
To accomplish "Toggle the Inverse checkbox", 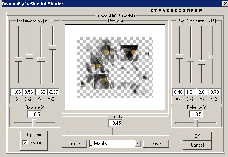I will (25, 142).
